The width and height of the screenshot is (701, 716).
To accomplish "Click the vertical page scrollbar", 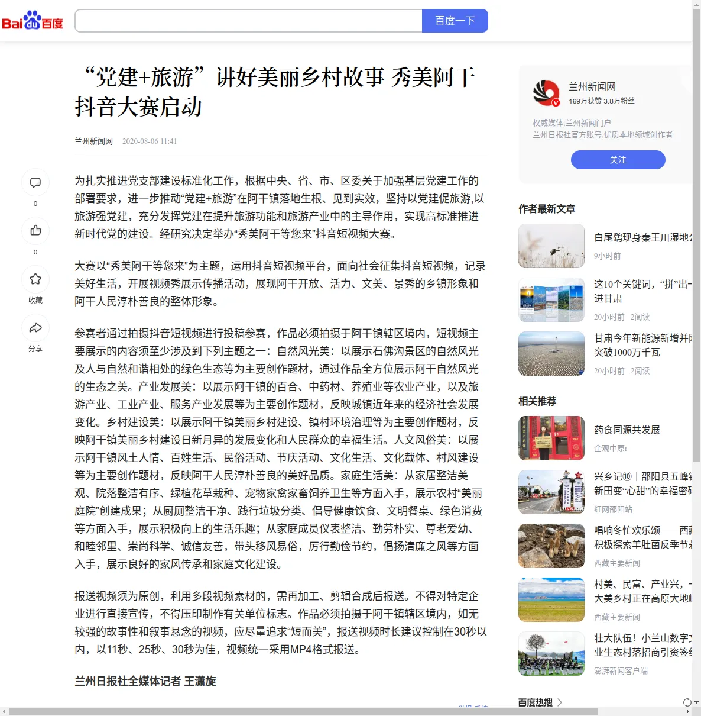I will (x=697, y=237).
